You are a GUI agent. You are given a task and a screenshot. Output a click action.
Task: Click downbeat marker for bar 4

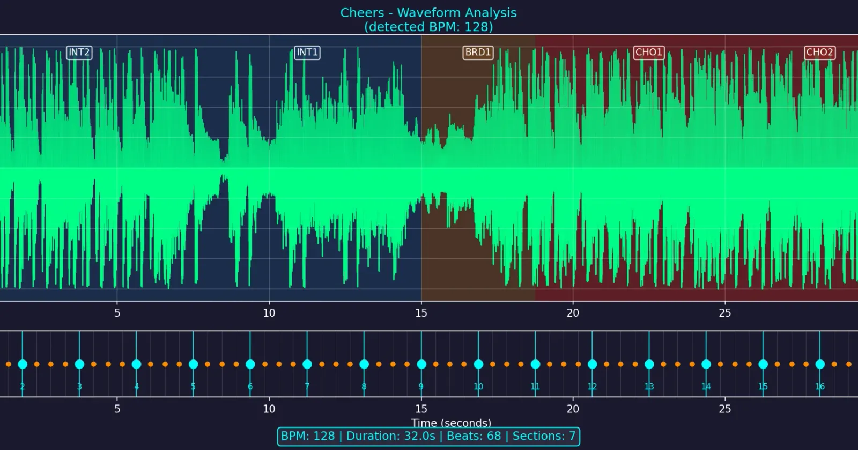tap(136, 364)
